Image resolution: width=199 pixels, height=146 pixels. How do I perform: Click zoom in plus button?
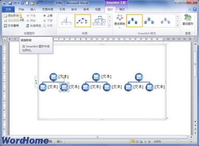click(191, 142)
